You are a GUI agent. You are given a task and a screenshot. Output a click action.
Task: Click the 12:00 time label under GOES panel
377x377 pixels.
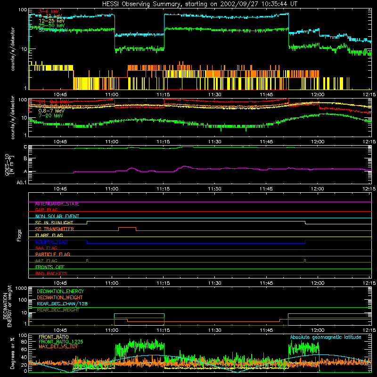tap(318, 189)
